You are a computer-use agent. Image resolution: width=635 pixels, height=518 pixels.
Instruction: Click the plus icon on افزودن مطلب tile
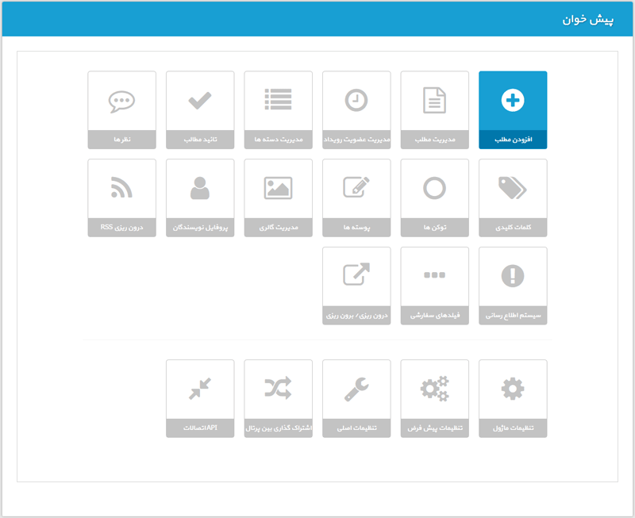513,100
